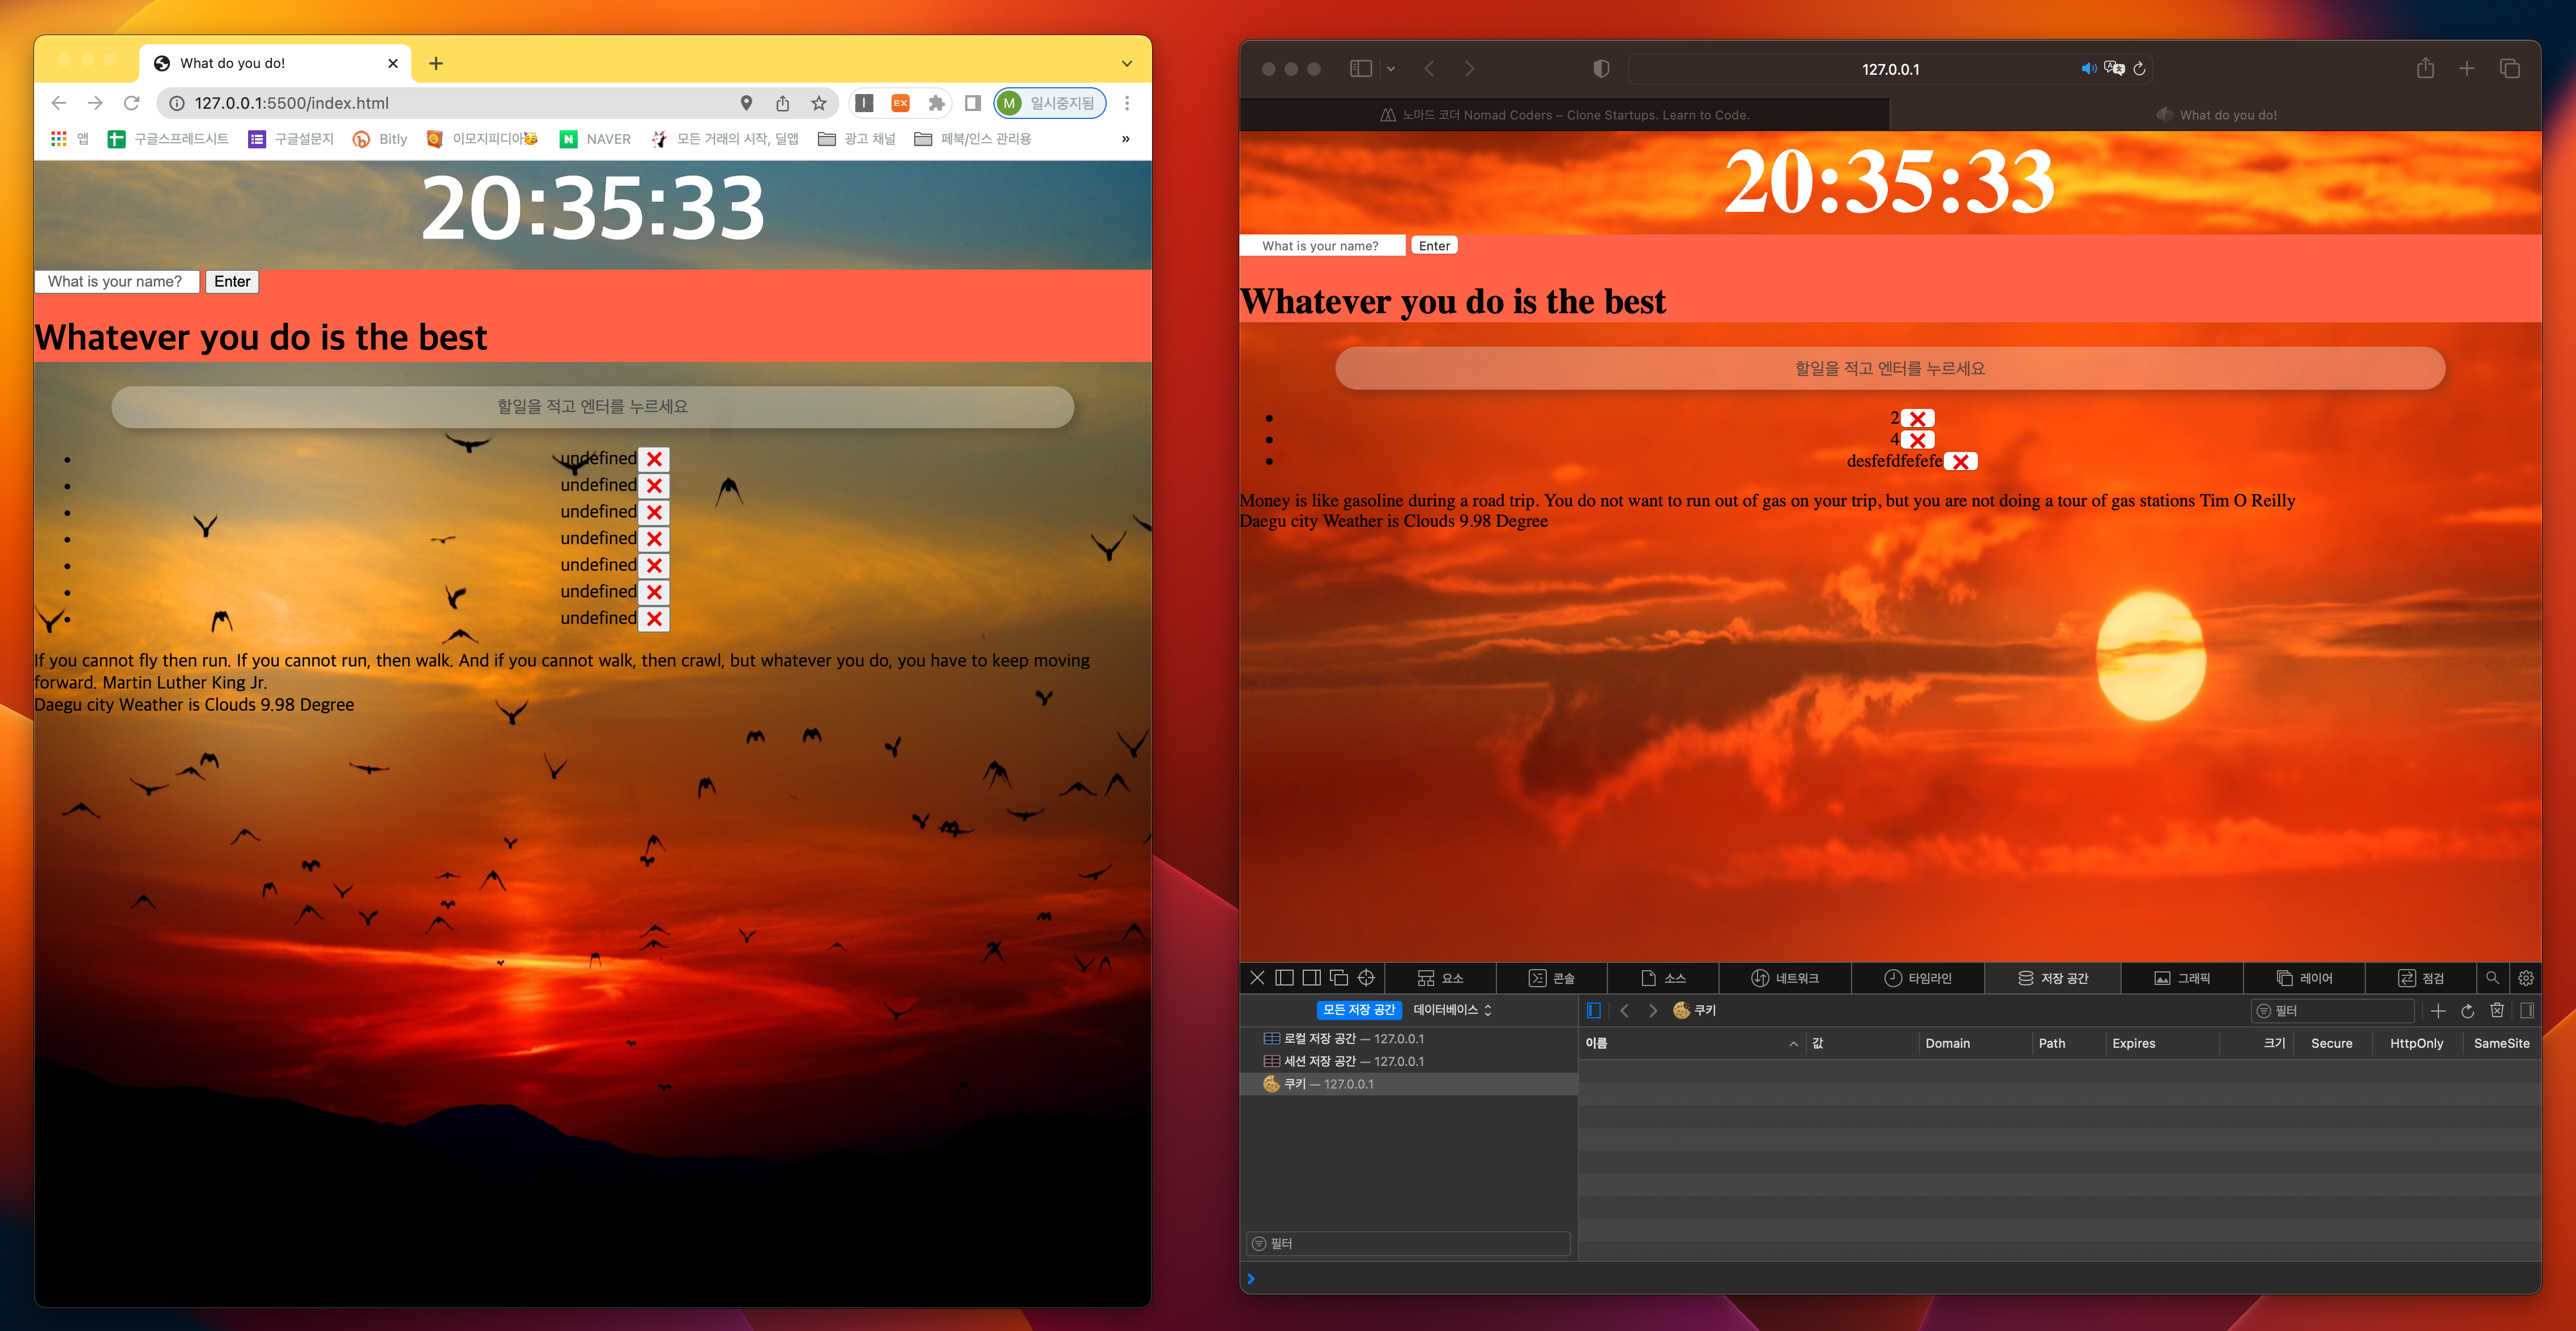2576x1331 pixels.
Task: Add new cookie with plus icon
Action: 2438,1011
